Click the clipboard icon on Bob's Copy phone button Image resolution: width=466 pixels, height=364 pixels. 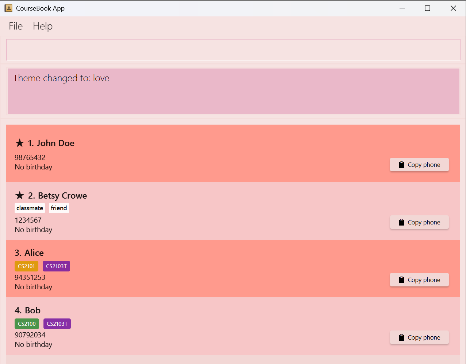pyautogui.click(x=401, y=337)
